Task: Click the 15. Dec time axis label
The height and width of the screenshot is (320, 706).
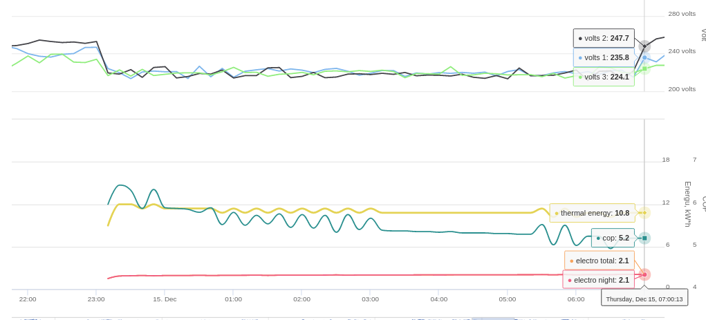Action: click(165, 299)
